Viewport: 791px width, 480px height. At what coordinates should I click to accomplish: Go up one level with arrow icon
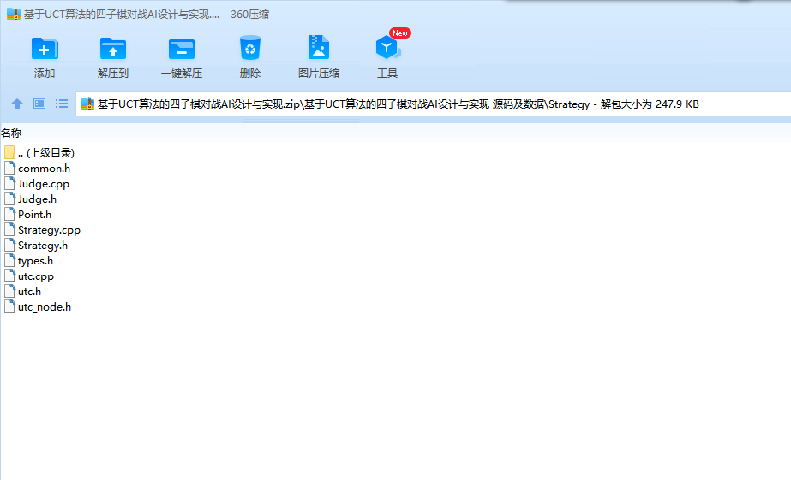(17, 104)
